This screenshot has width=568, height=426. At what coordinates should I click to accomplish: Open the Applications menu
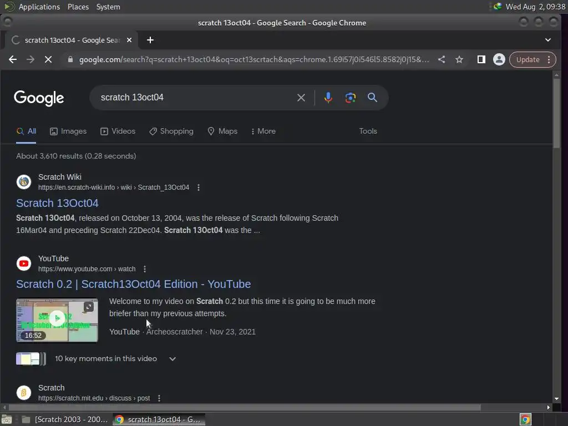pyautogui.click(x=39, y=7)
